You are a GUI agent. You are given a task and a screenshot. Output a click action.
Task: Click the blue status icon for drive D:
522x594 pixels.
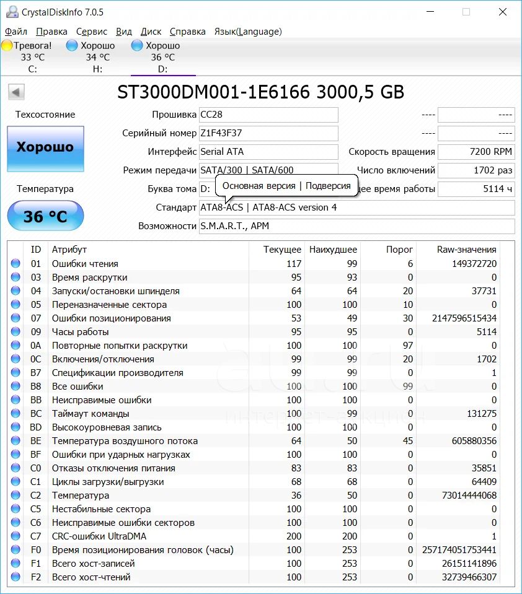tap(136, 45)
